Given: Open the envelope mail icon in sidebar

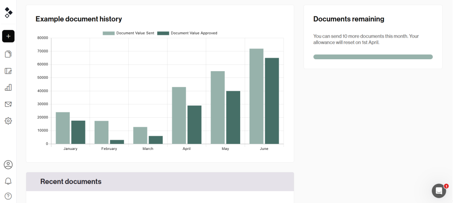Looking at the screenshot, I should tap(8, 104).
